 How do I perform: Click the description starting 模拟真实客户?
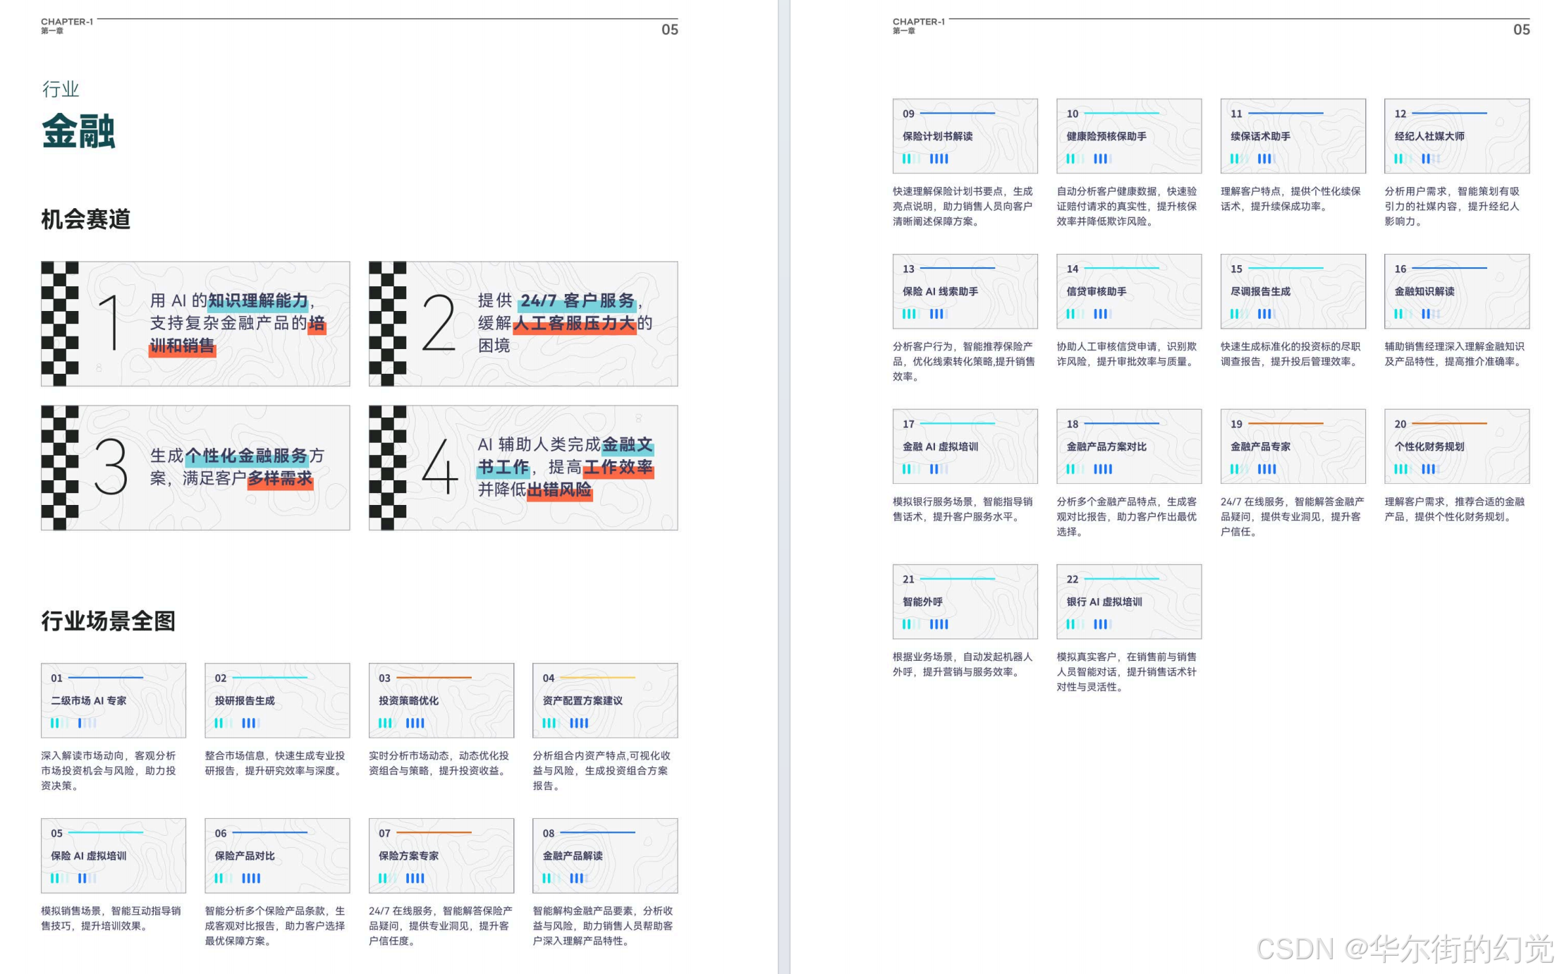(x=1127, y=671)
